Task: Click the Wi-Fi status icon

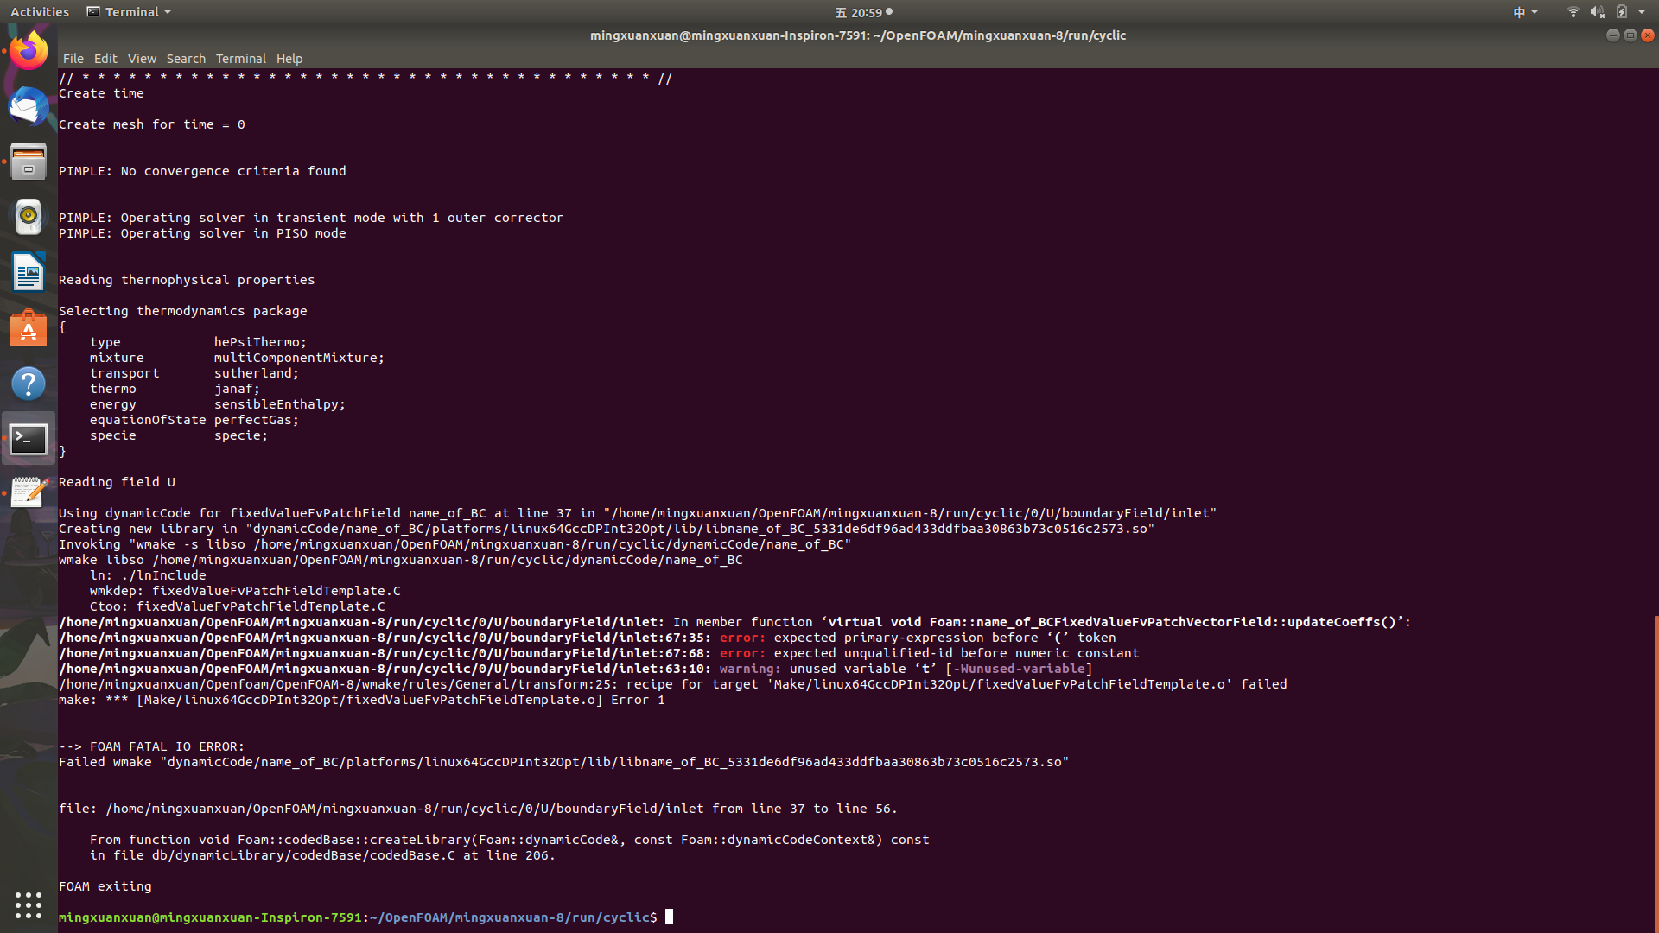Action: [x=1573, y=12]
